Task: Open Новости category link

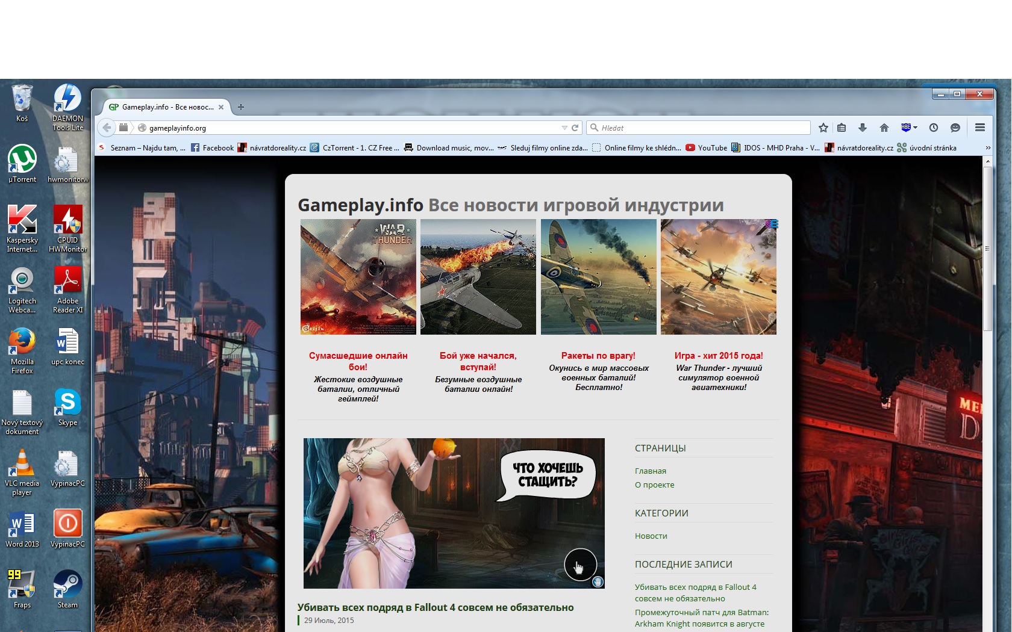Action: click(651, 536)
